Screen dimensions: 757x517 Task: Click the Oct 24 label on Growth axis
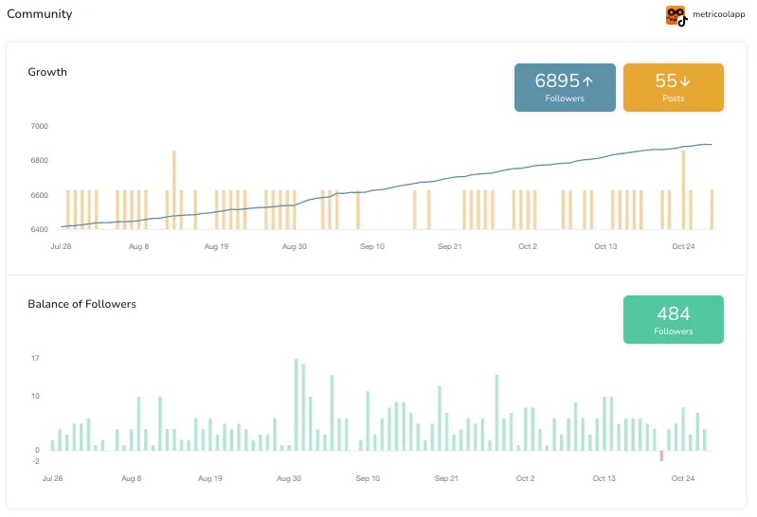(684, 246)
